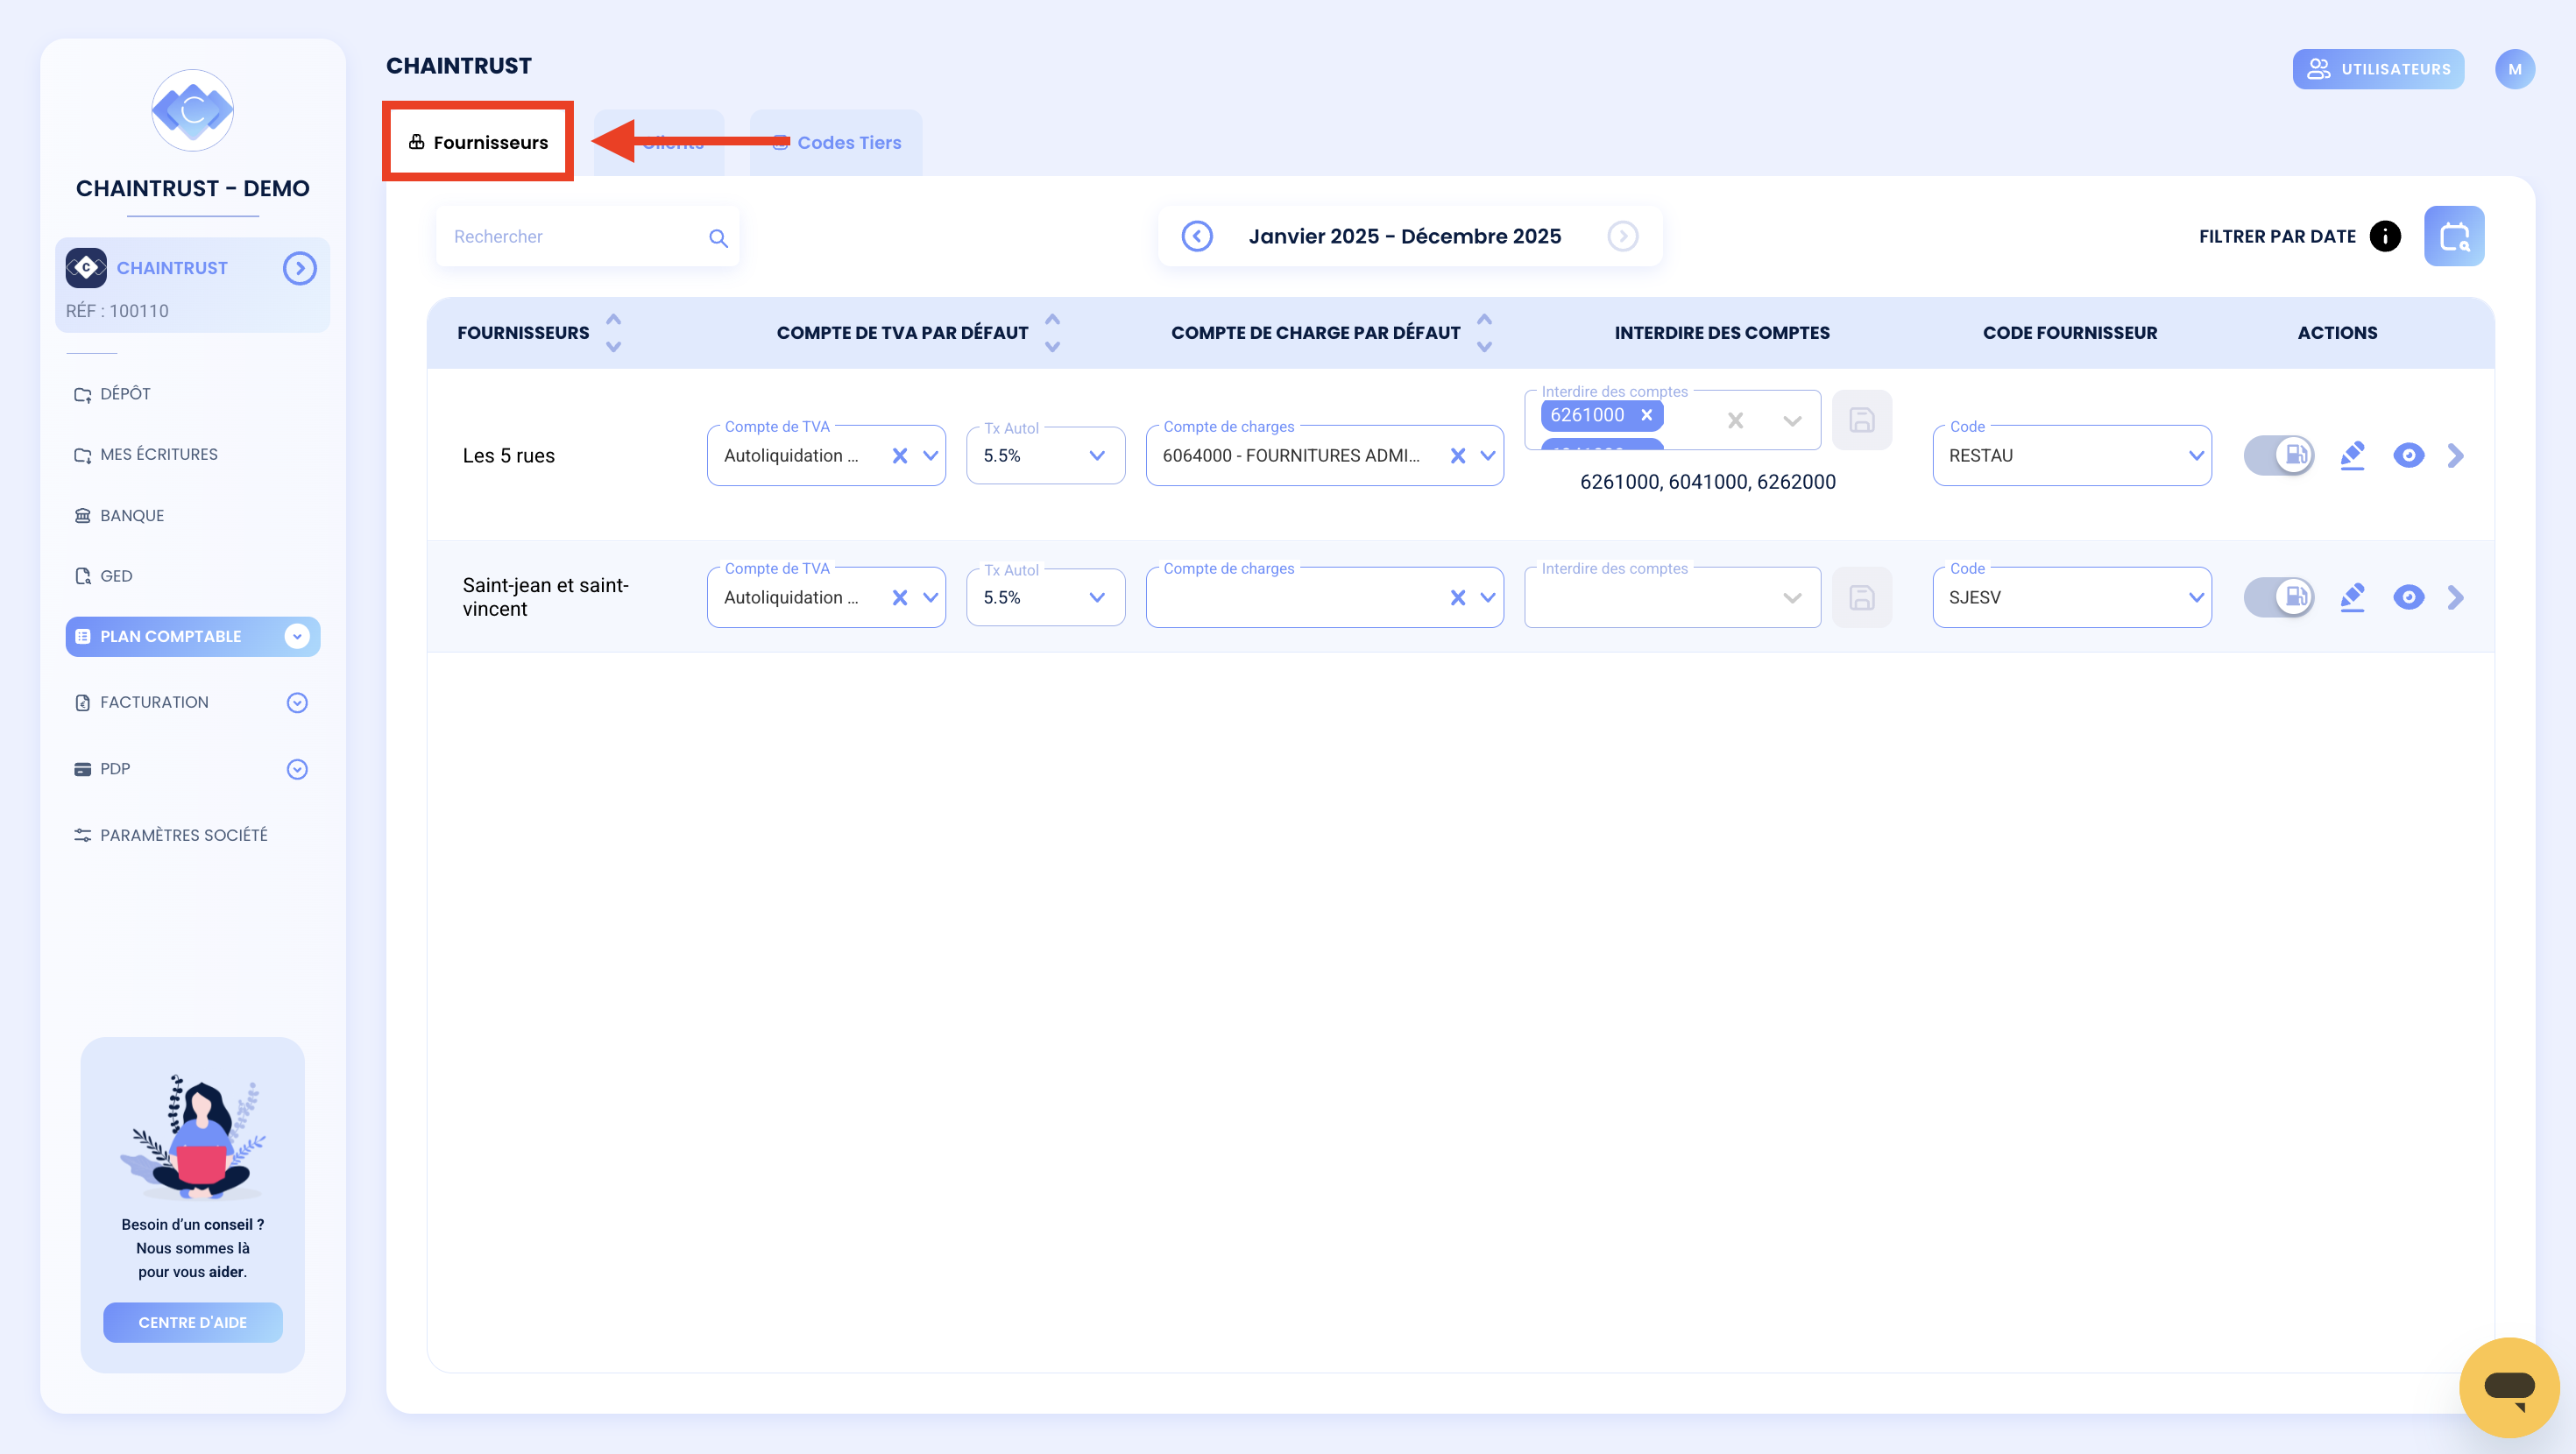Select the Les 5 rues supplier name

508,456
